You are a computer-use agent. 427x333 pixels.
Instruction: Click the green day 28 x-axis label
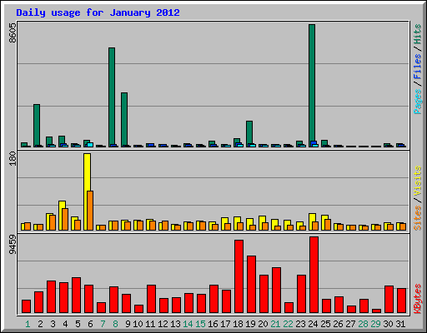click(x=363, y=324)
